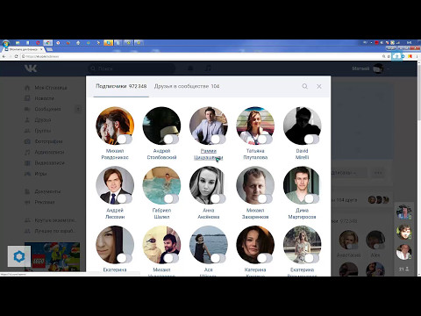This screenshot has width=421, height=316.
Task: Select the Подписчики tab
Action: (x=121, y=86)
